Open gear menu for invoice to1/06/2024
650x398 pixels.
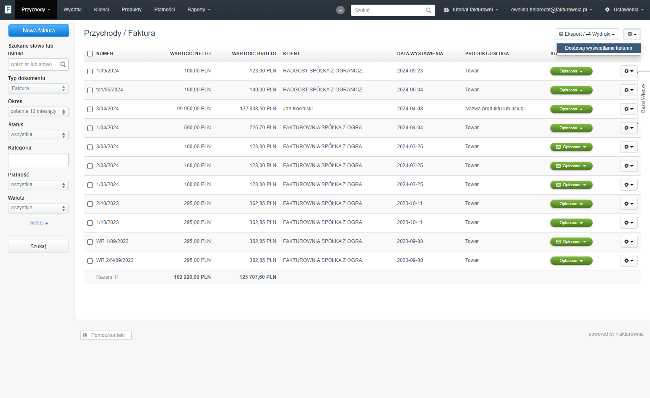click(628, 90)
